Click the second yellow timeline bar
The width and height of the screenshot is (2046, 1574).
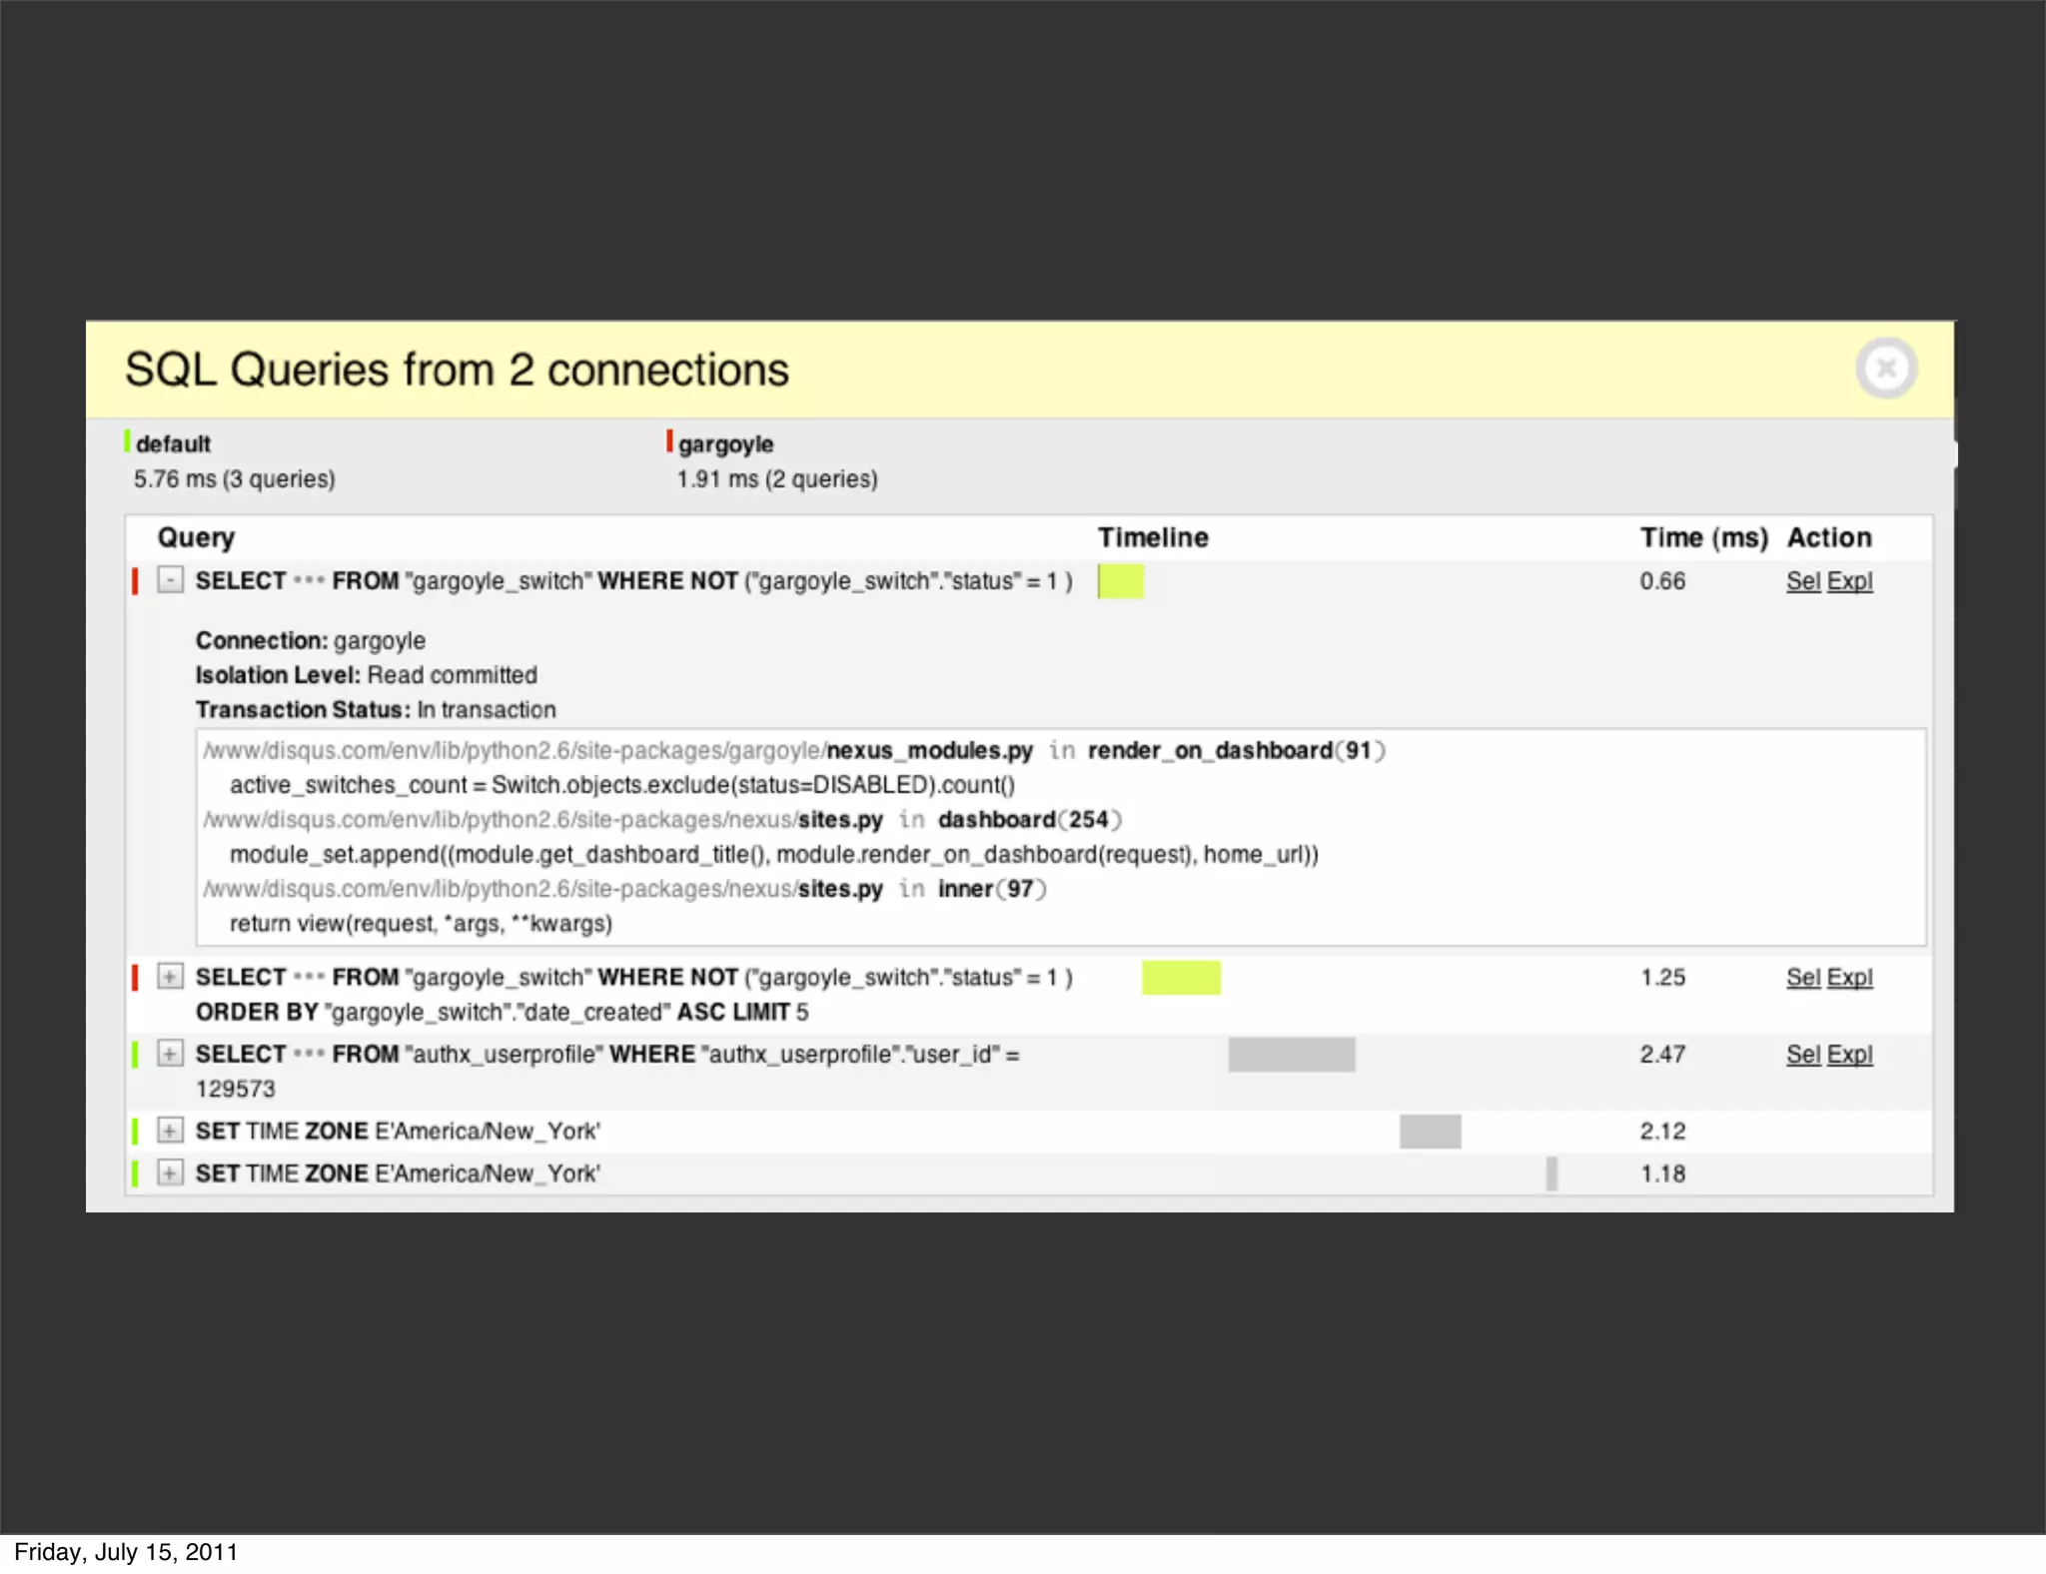(x=1181, y=978)
